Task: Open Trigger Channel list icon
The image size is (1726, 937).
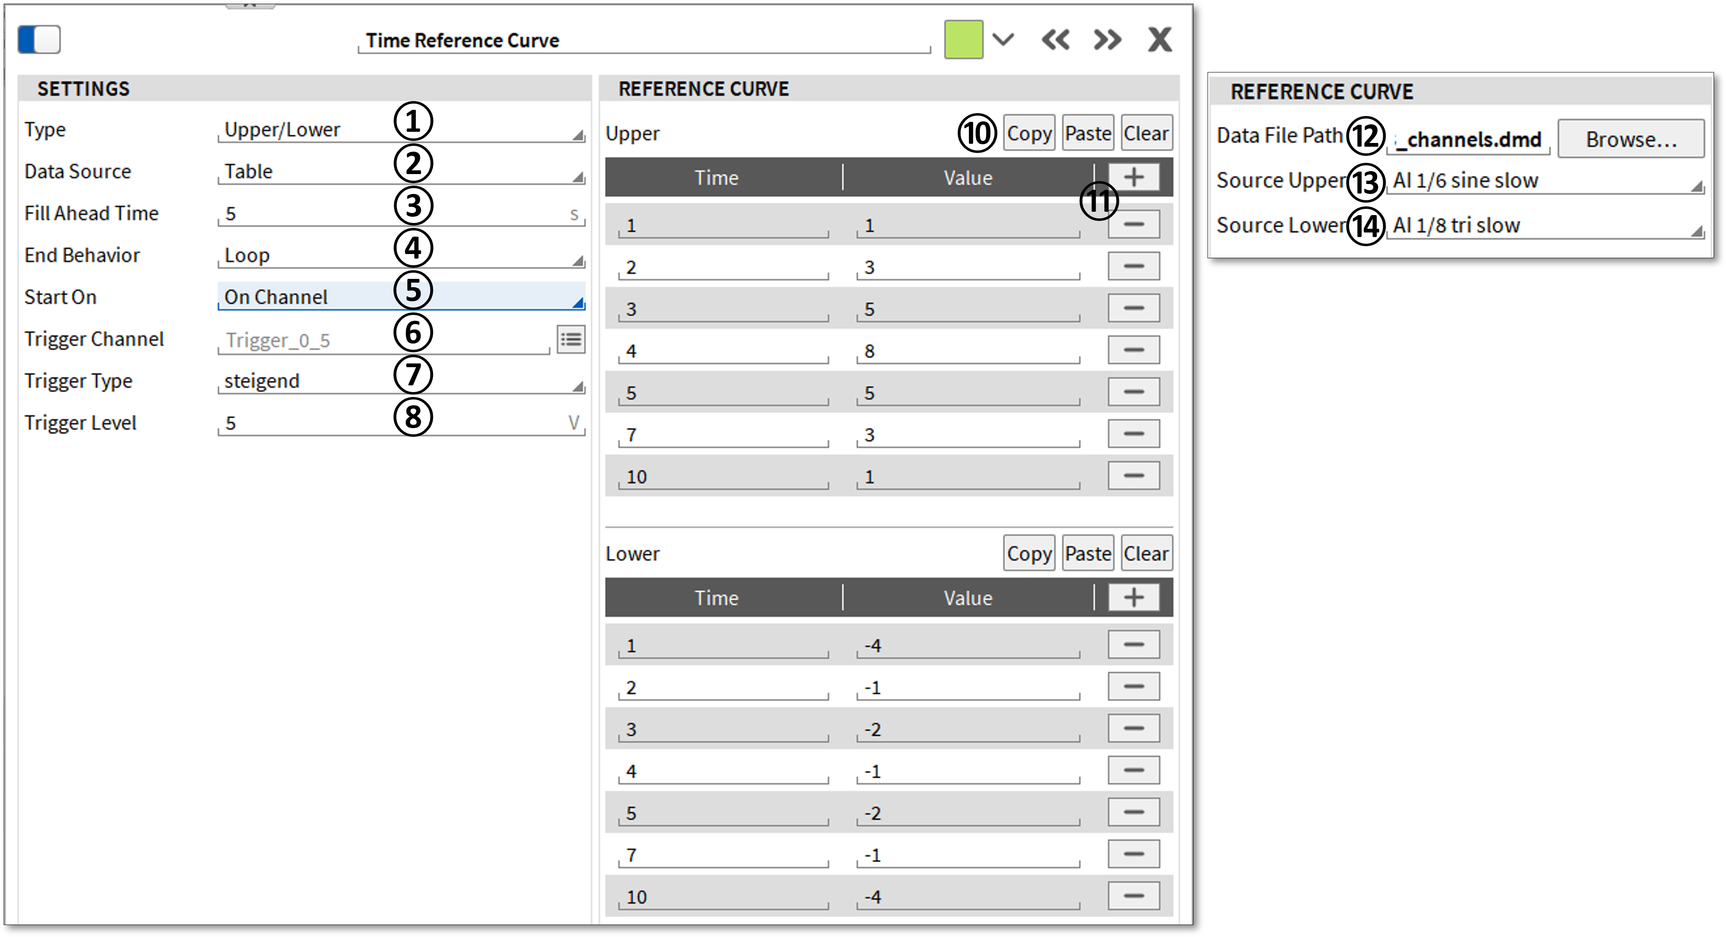Action: tap(571, 340)
